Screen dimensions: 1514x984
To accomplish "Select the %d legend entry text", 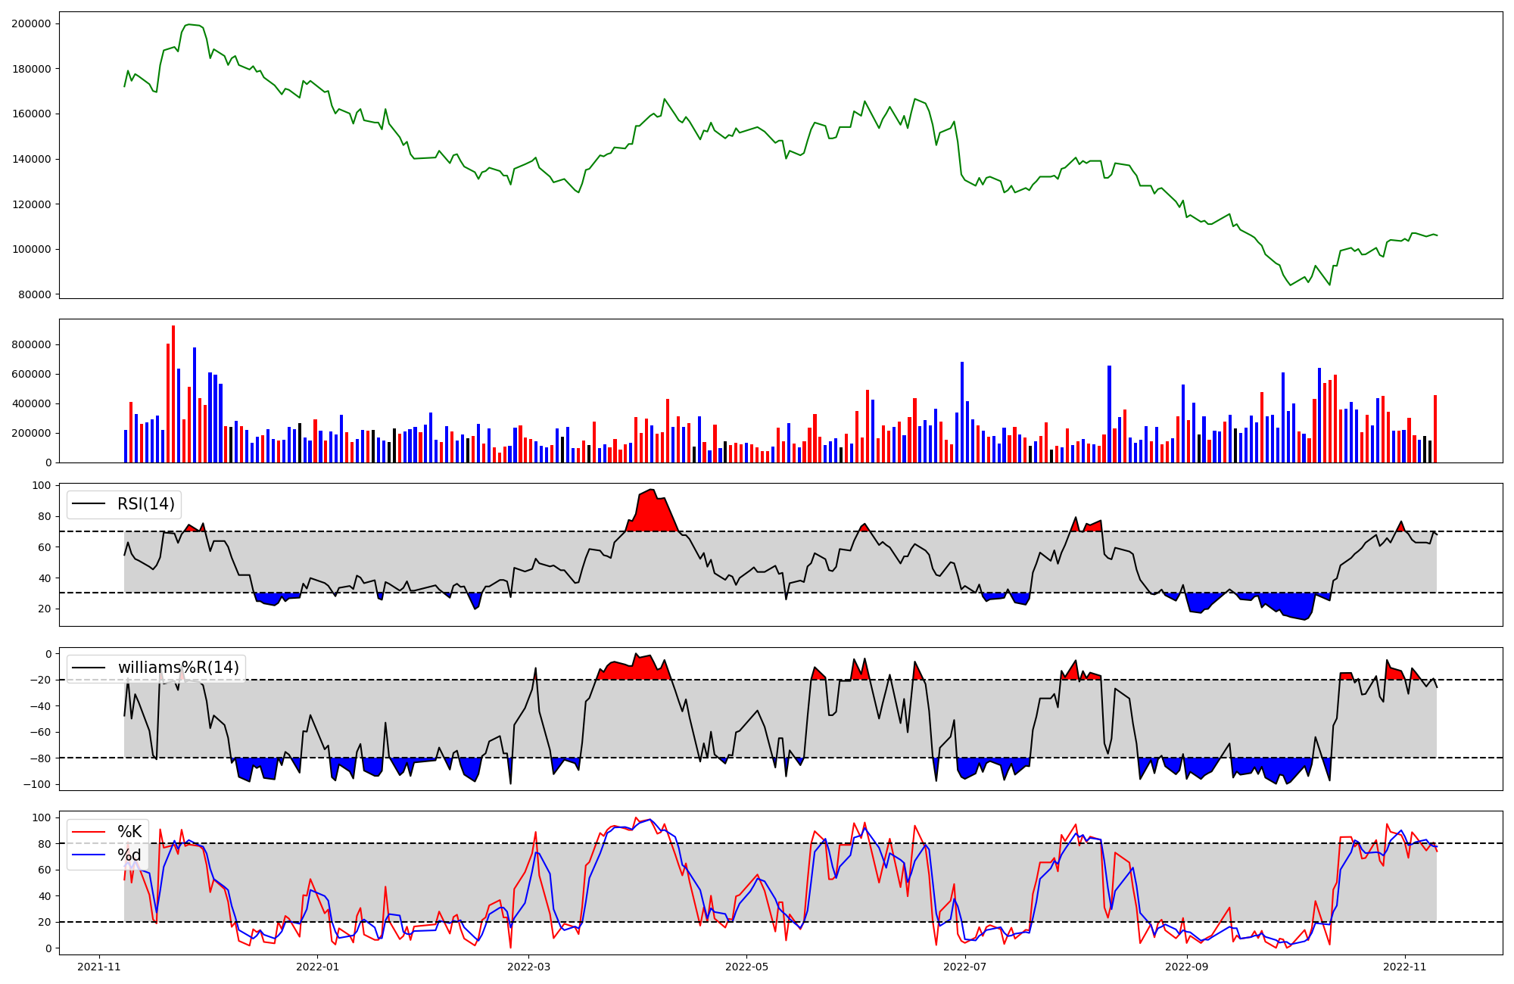I will (129, 855).
